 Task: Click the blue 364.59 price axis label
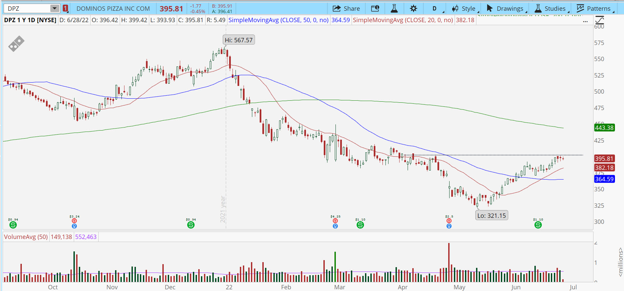point(605,179)
